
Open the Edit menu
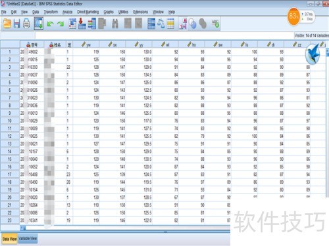14,12
